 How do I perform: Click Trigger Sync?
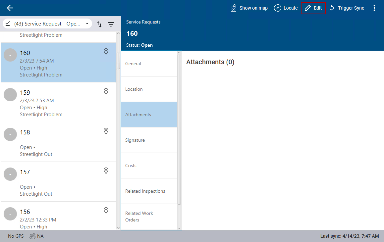pyautogui.click(x=347, y=8)
